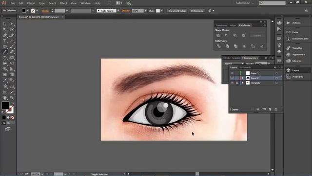Open the Opacity slider arrow in control bar
312x176 pixels.
tap(146, 11)
